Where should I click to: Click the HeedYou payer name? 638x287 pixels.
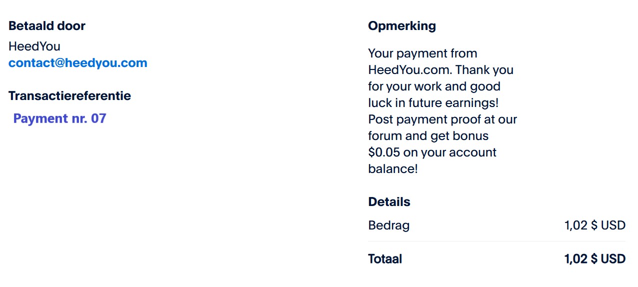coord(34,46)
